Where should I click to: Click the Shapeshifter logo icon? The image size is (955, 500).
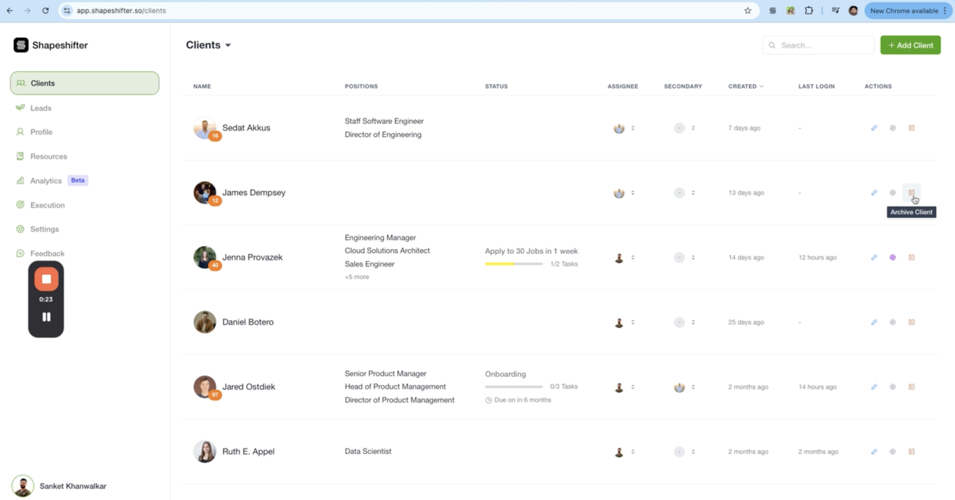coord(21,45)
